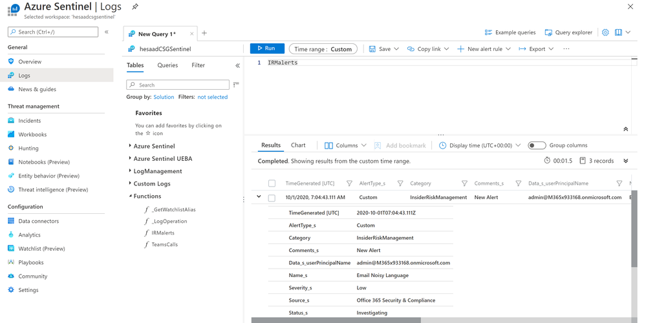Open New alert rule dropdown
This screenshot has width=646, height=323.
[484, 49]
